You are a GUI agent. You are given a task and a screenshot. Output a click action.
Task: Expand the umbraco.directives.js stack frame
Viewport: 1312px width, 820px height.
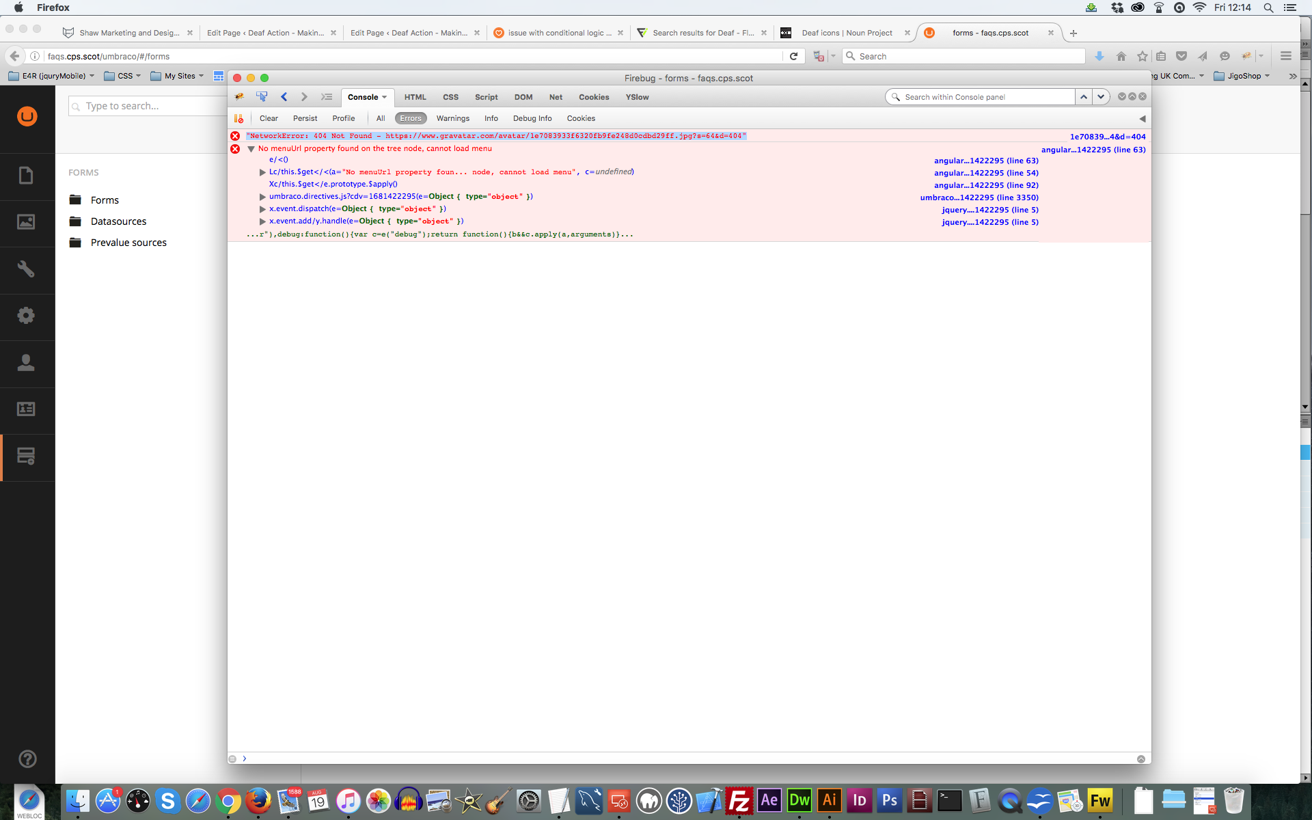[262, 197]
